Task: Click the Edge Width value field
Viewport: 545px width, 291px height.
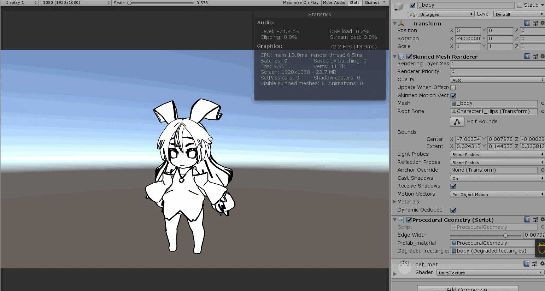Action: (x=534, y=235)
